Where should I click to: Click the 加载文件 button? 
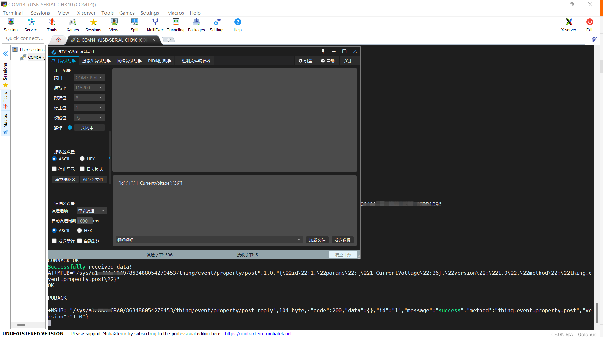click(317, 240)
